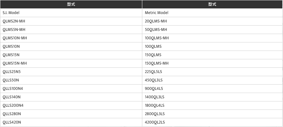
Task: Click the 450QL3LS metric entry
Action: click(154, 80)
